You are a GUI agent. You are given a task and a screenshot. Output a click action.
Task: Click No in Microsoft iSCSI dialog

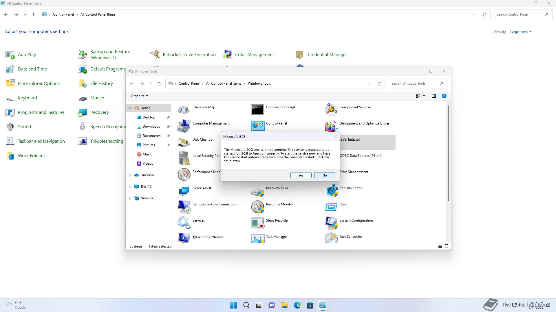[x=325, y=175]
